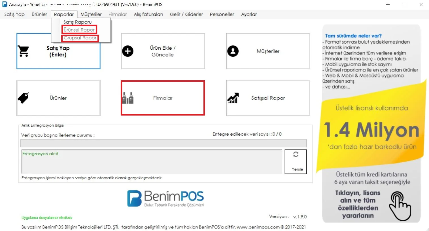The image size is (429, 231).
Task: Click the tapping hand icon in license banner
Action: coord(400,206)
